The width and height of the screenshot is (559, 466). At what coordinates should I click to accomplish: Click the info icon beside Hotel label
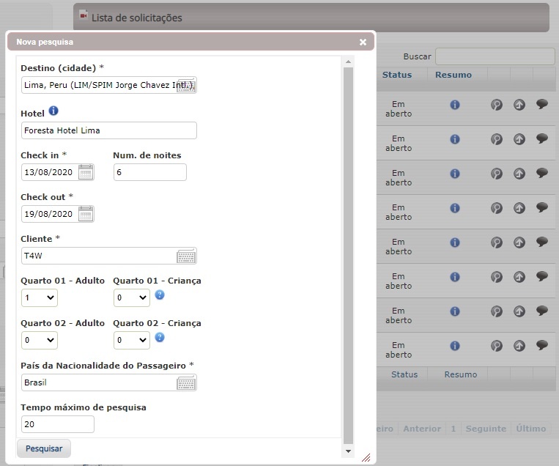tap(53, 111)
